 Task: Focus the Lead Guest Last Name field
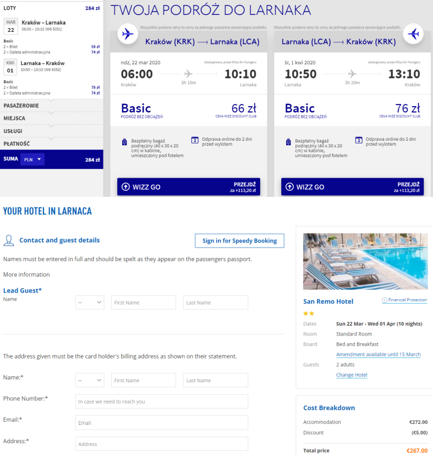point(216,302)
